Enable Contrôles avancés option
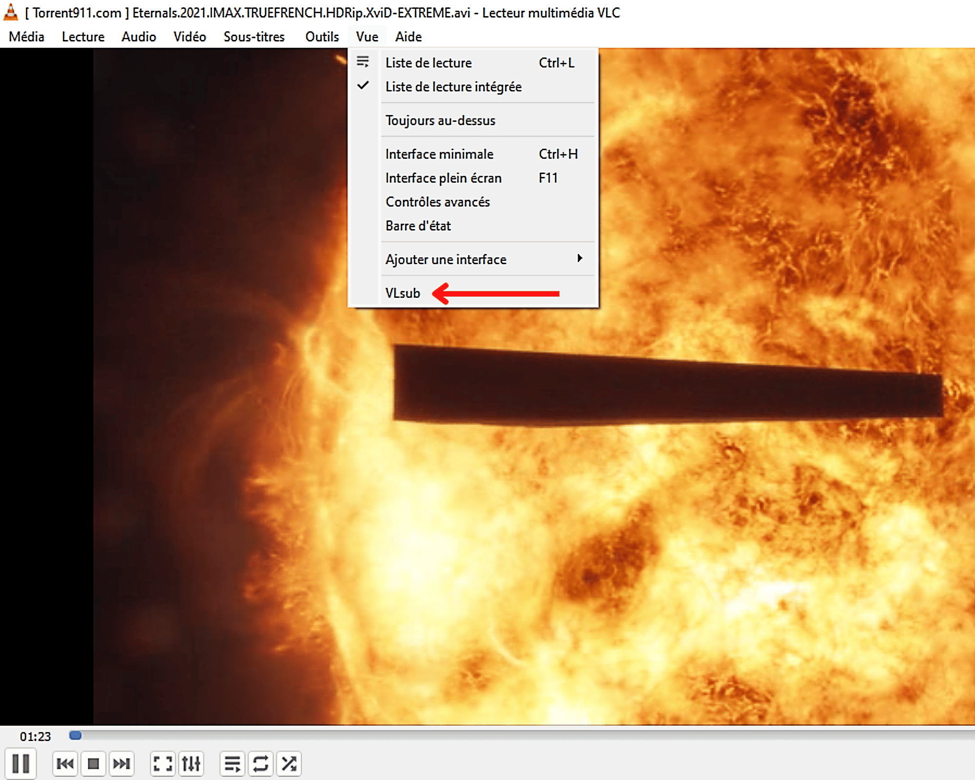The width and height of the screenshot is (975, 780). (473, 202)
